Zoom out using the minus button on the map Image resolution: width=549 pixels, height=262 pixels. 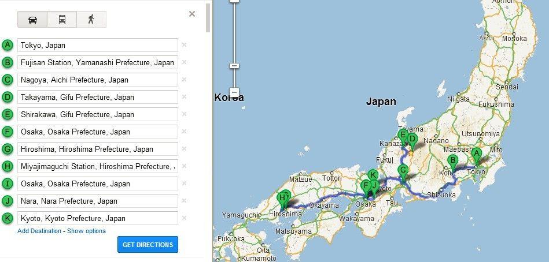pos(234,92)
